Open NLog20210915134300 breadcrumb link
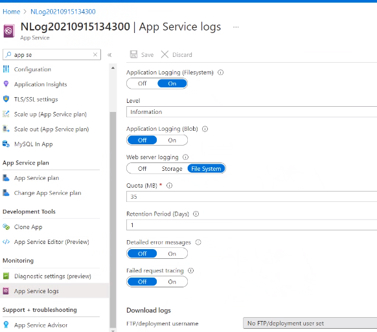 point(63,12)
